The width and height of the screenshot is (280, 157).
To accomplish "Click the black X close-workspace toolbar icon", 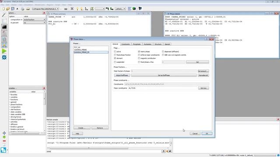I will point(17,9).
